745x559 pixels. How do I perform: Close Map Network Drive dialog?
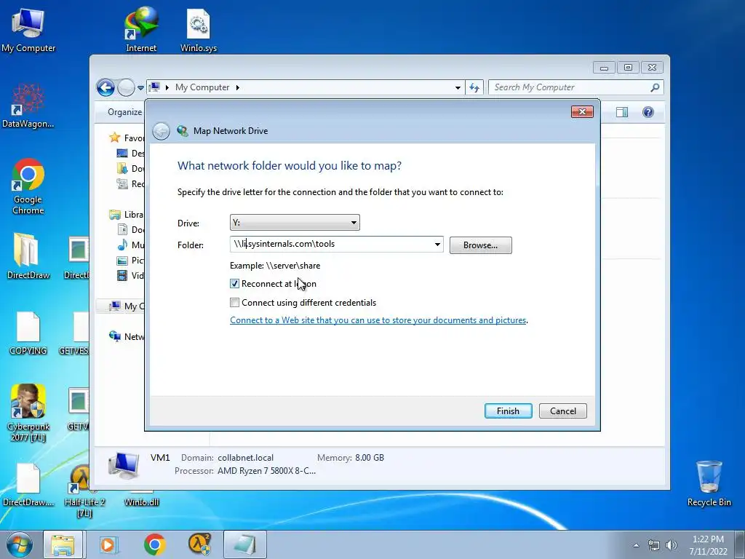click(582, 111)
